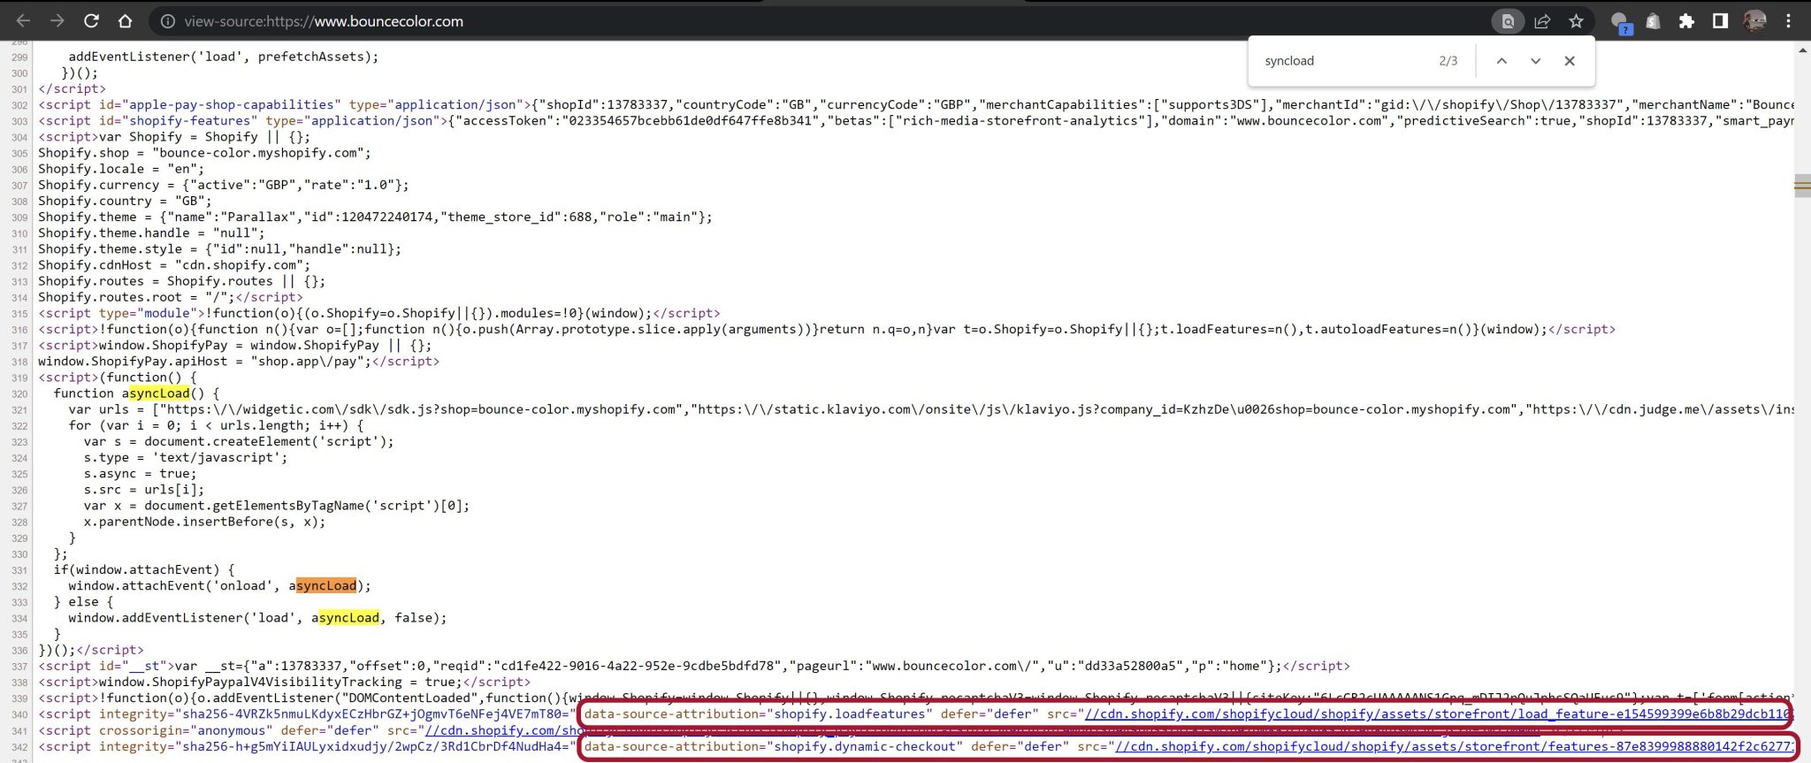Click the apple-pay-shop-capabilities script line
This screenshot has width=1811, height=763.
tap(916, 104)
